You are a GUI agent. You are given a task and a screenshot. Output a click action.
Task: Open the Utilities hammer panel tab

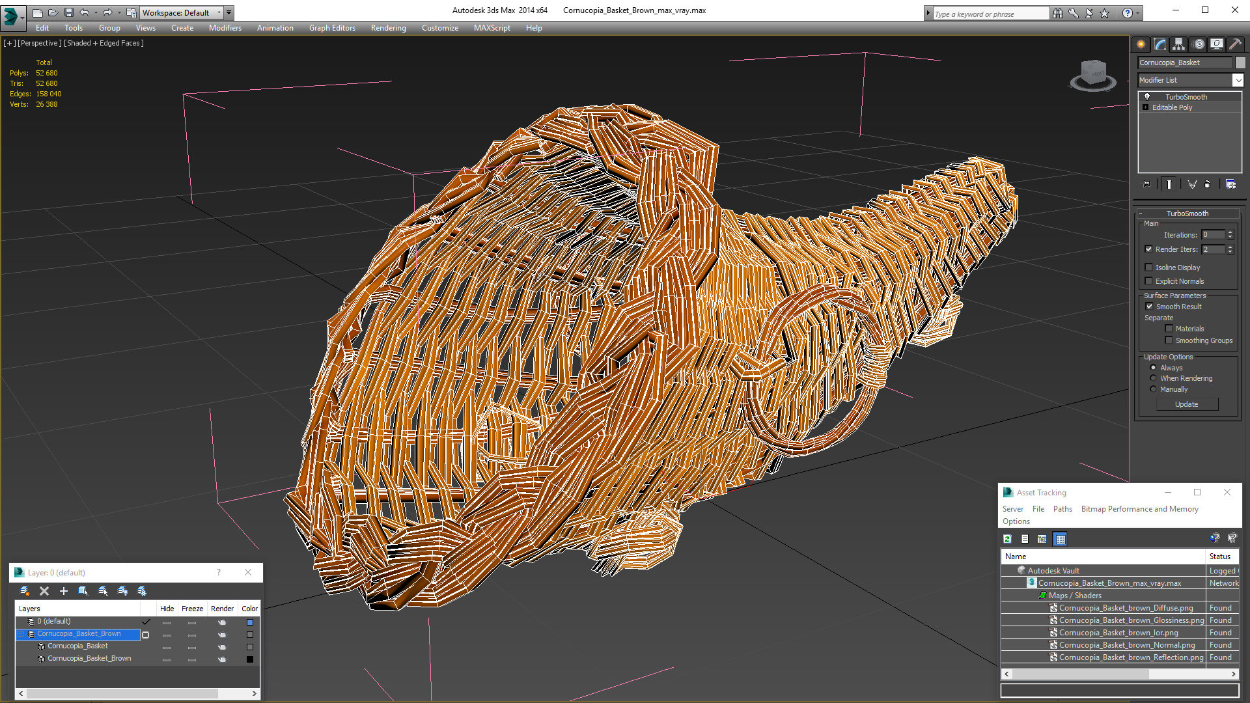pyautogui.click(x=1234, y=44)
